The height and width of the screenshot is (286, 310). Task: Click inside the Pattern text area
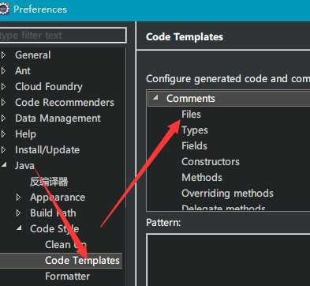point(228,260)
